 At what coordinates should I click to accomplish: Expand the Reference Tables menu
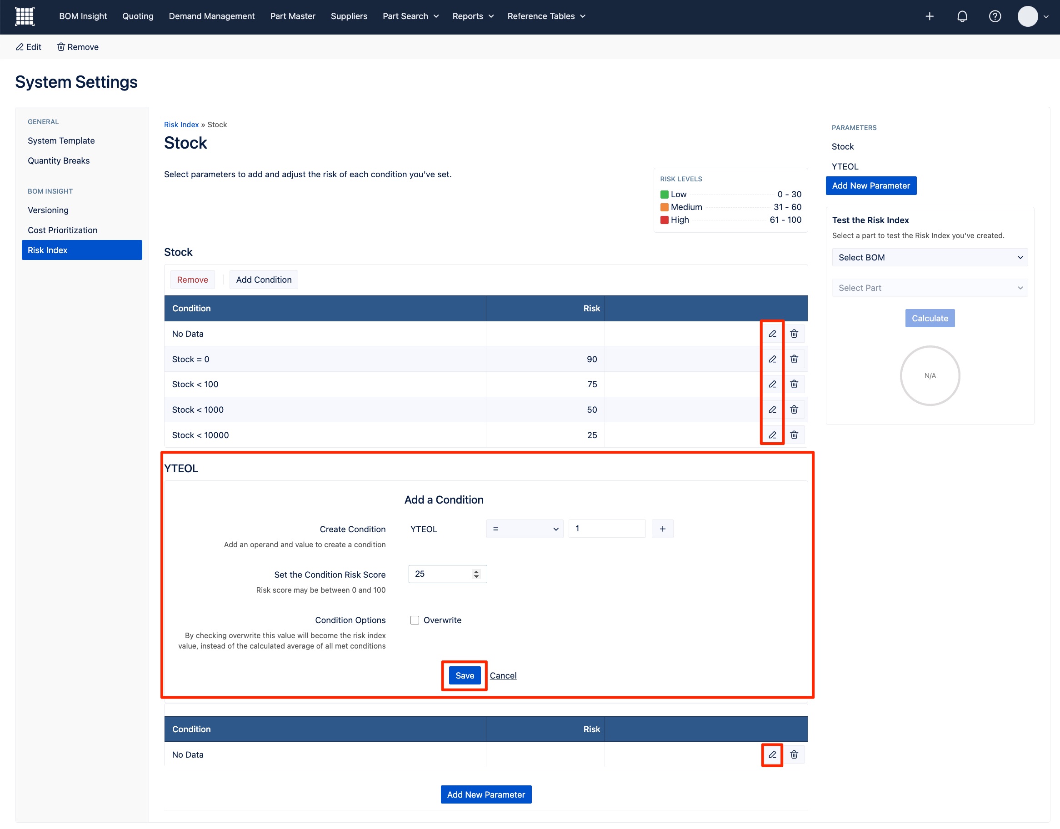coord(546,16)
